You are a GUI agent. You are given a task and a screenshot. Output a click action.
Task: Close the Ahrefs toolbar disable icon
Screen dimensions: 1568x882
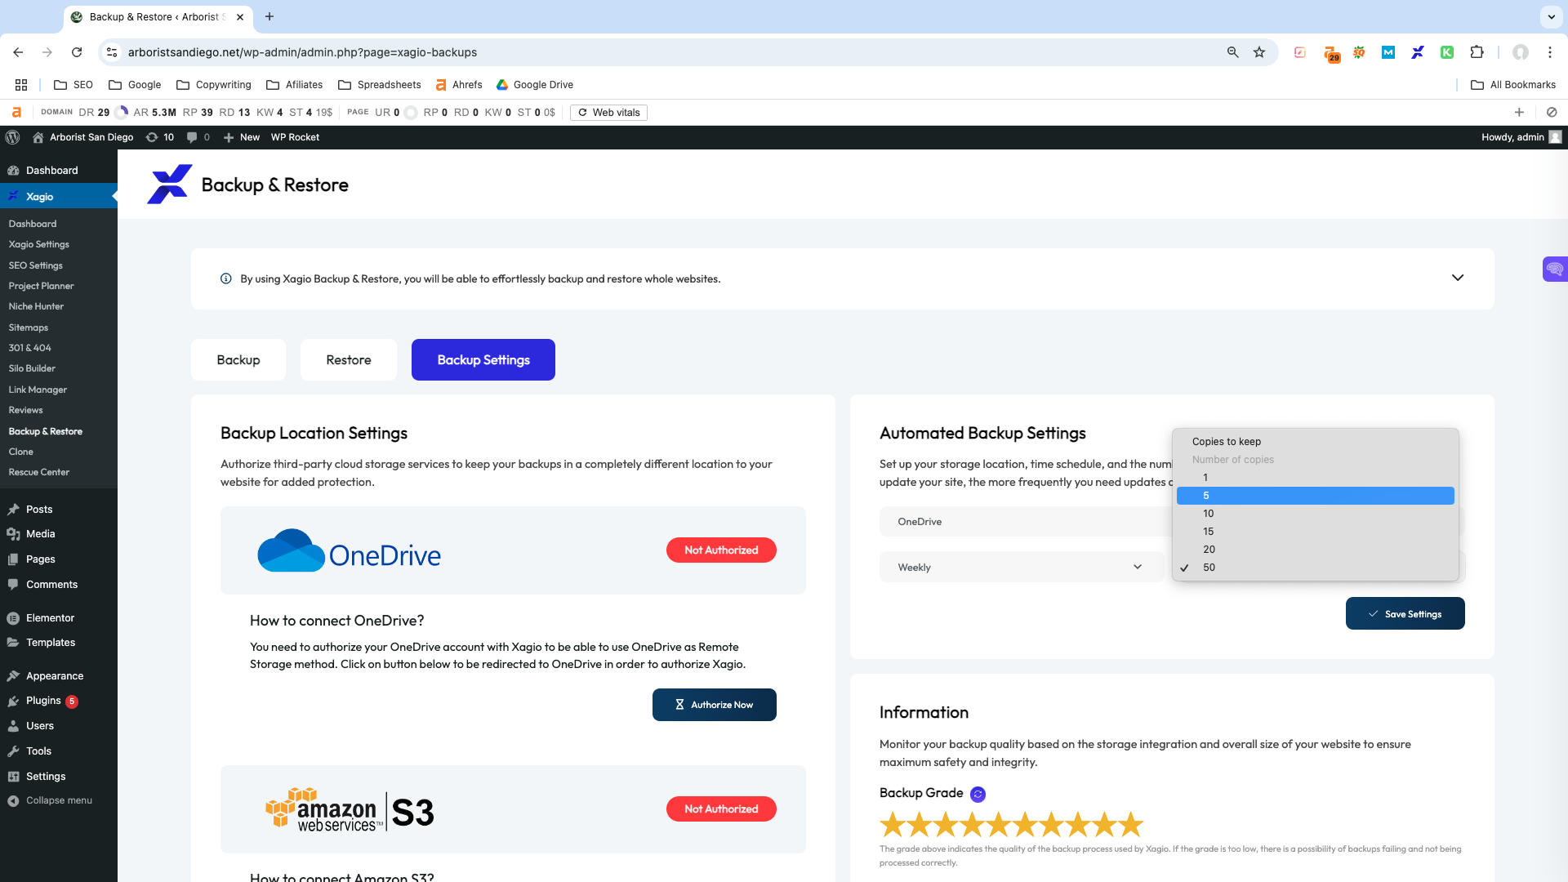point(1552,113)
